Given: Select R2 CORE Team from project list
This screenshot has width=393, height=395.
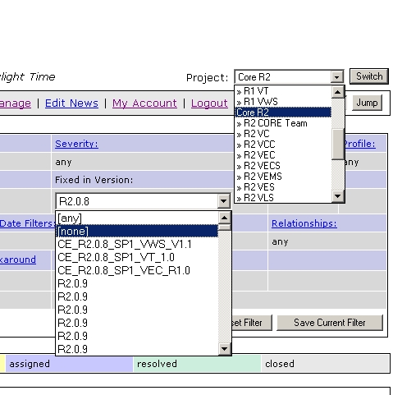Looking at the screenshot, I should (x=283, y=123).
